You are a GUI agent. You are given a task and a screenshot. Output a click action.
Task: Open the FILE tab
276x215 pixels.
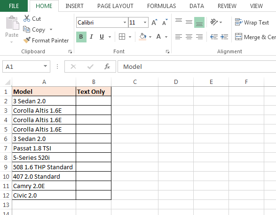click(x=14, y=6)
